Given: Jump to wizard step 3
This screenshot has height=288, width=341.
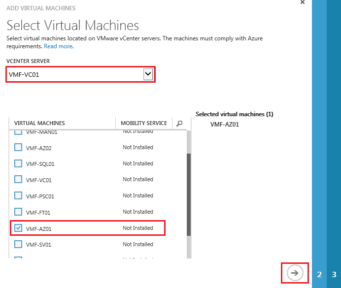Looking at the screenshot, I should click(334, 275).
